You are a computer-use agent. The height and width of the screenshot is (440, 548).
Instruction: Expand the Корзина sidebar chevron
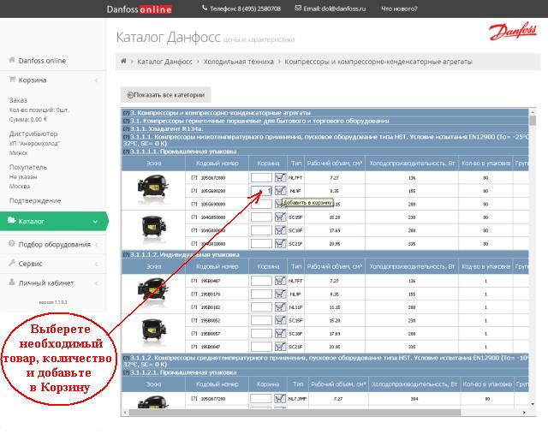(97, 80)
